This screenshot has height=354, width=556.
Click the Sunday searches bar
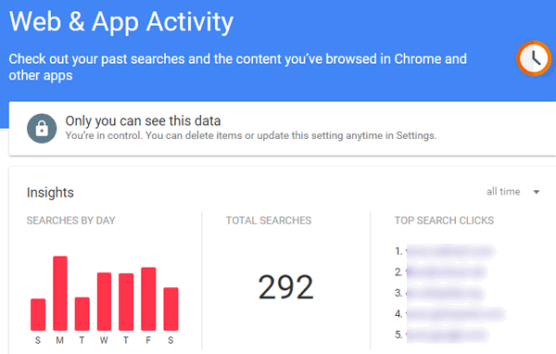[38, 315]
